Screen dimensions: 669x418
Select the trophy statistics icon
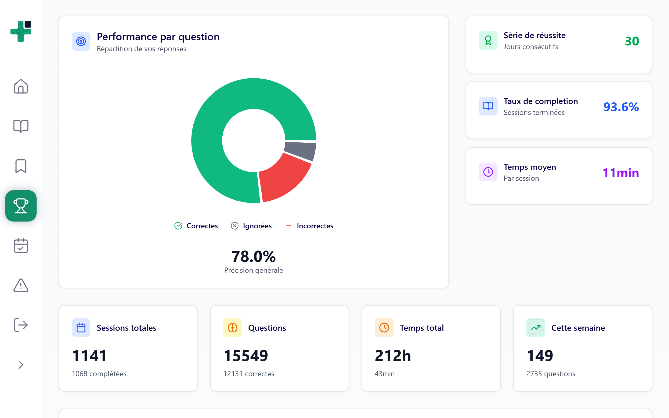click(x=21, y=206)
